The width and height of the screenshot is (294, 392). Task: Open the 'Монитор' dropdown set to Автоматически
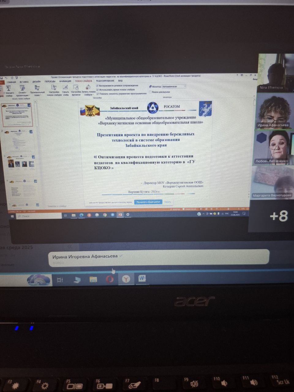174,87
